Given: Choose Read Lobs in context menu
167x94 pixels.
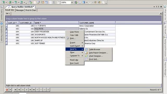Looking at the screenshot, I should 75,60.
